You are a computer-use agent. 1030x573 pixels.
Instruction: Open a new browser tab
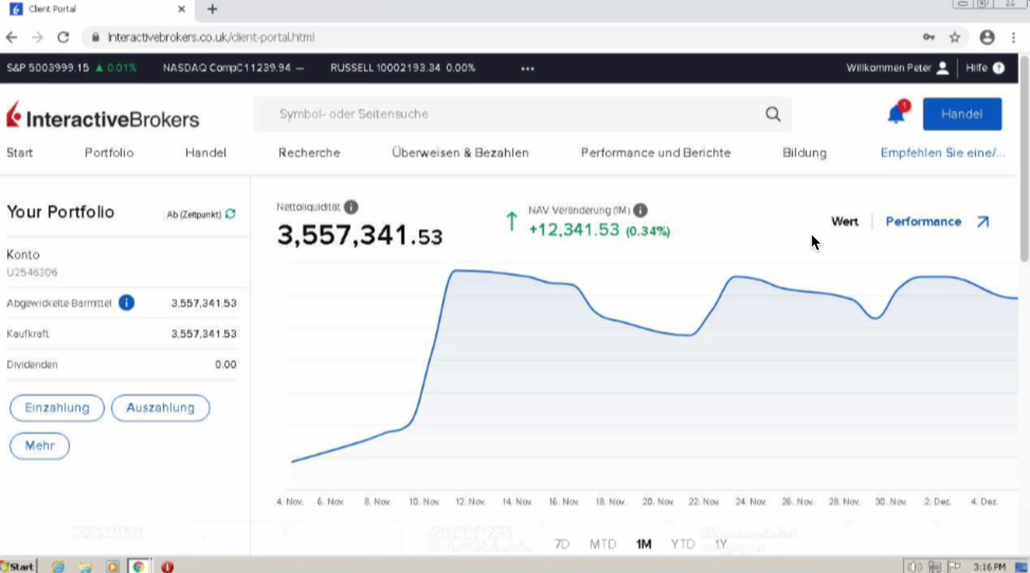[x=212, y=9]
